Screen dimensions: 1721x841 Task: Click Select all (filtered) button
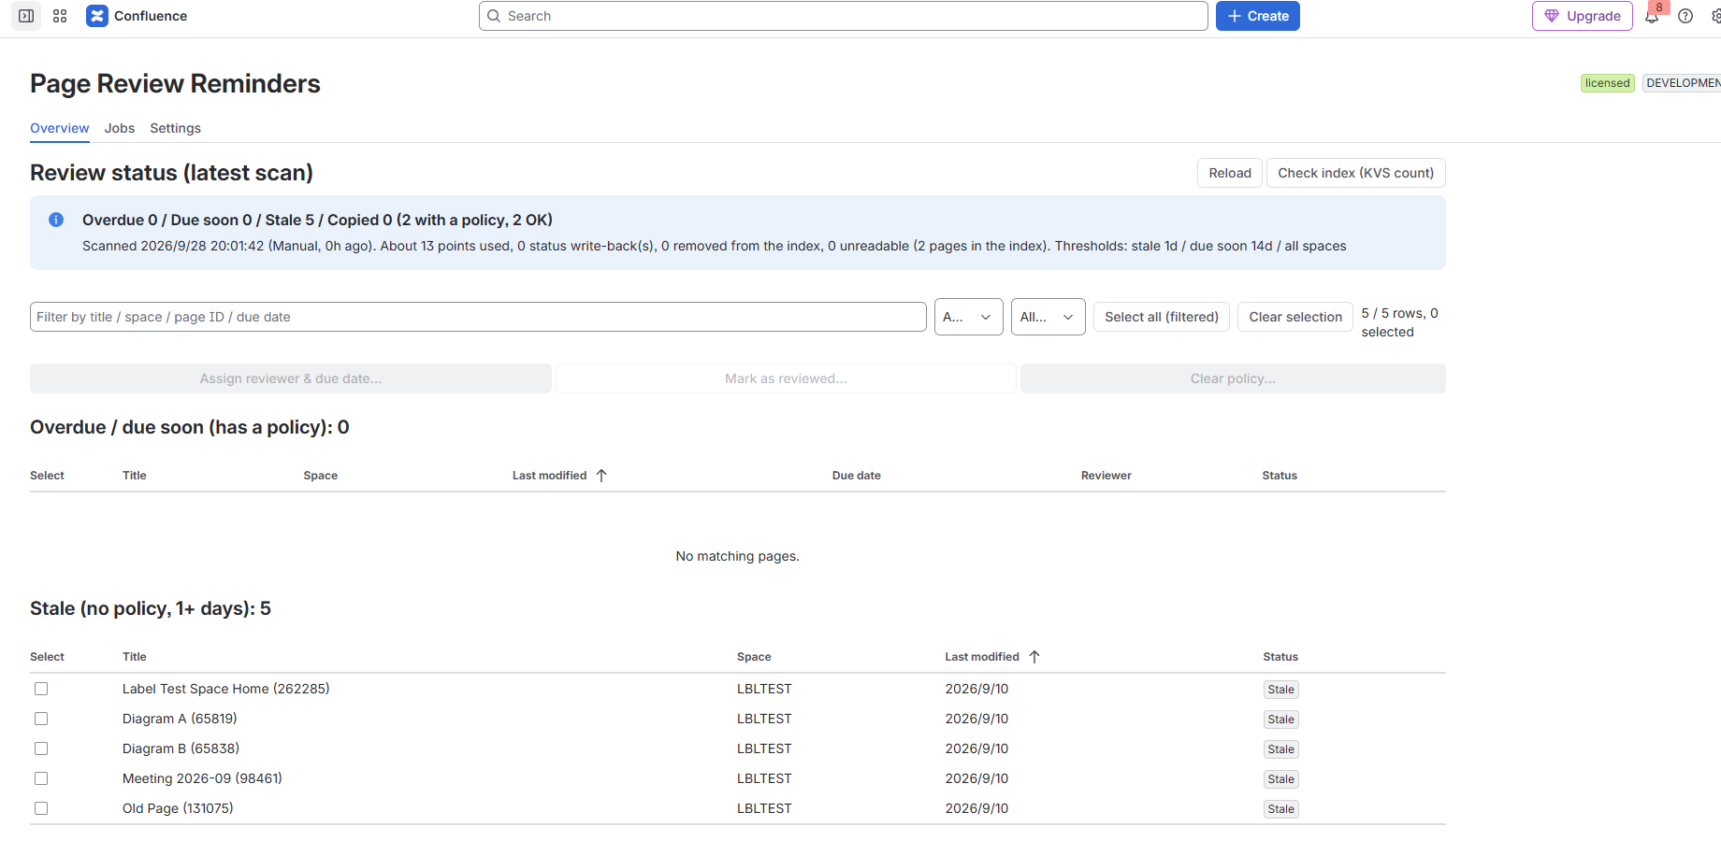(x=1162, y=317)
